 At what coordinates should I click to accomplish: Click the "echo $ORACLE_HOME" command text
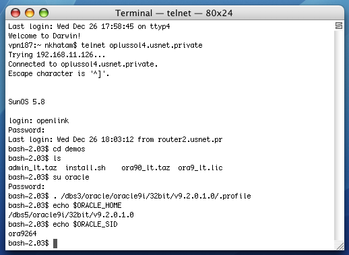point(87,205)
